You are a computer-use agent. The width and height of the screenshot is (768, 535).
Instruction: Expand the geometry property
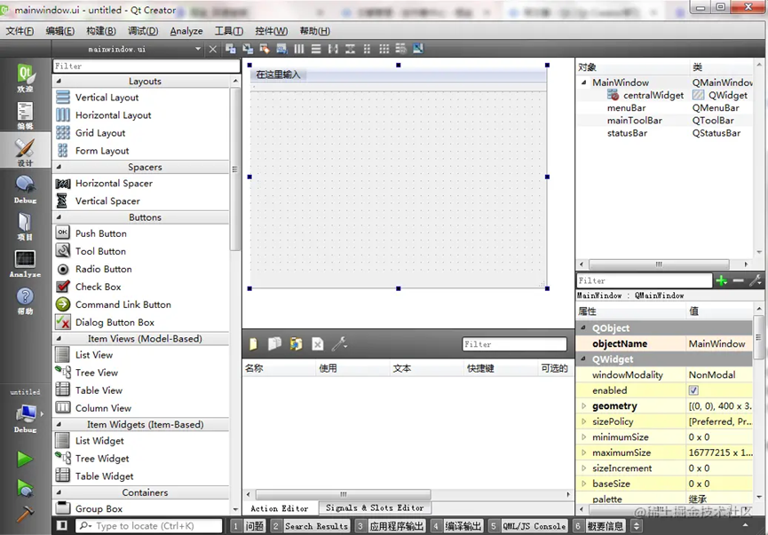[x=583, y=405]
